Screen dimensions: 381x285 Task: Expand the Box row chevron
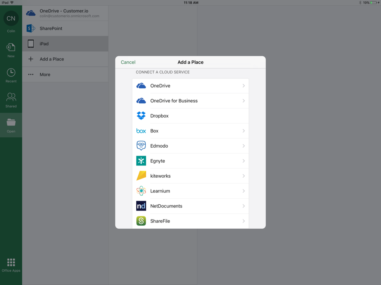[x=243, y=131]
